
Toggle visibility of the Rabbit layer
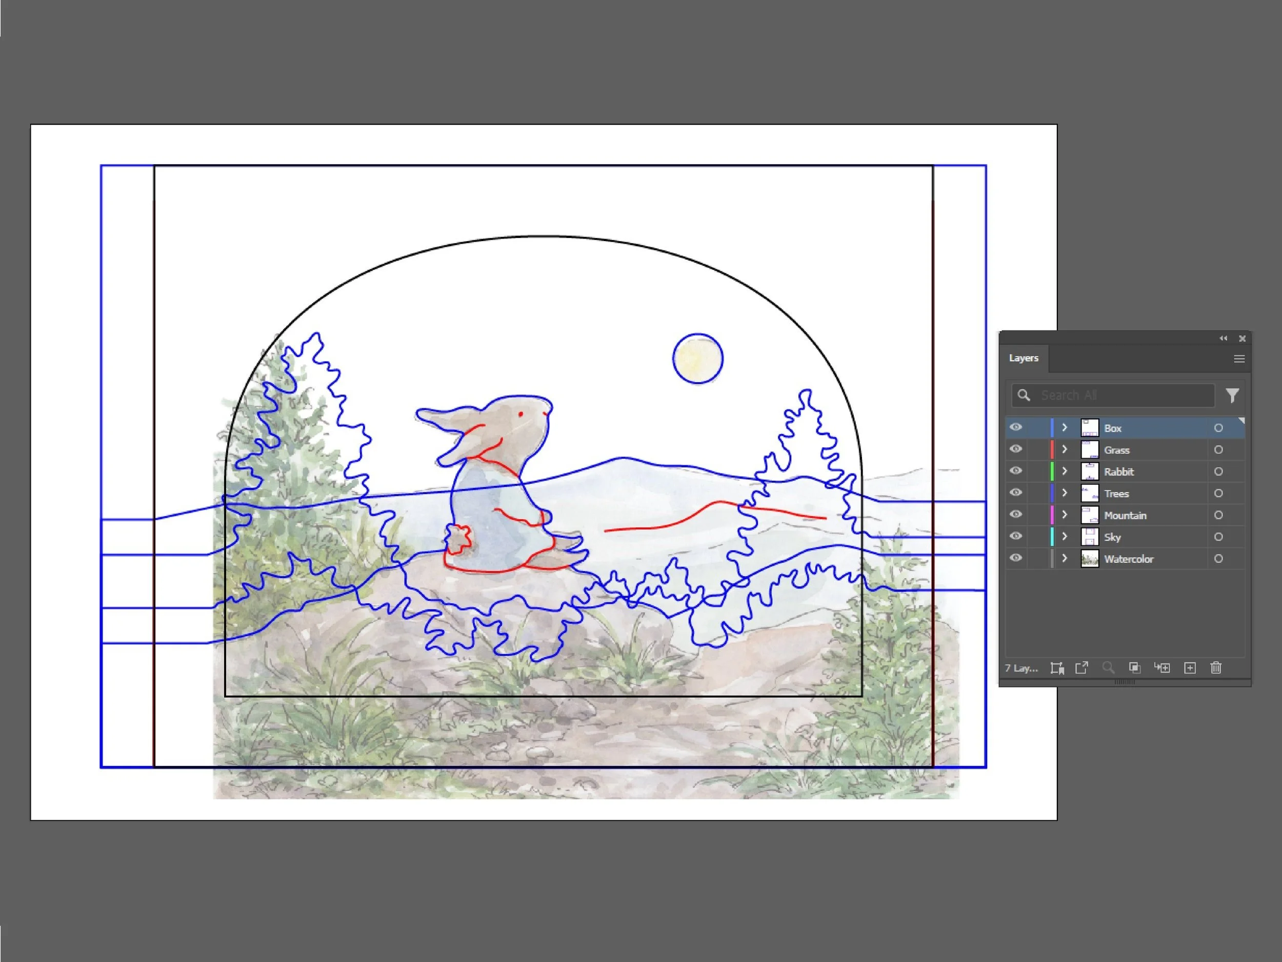[x=1015, y=471]
